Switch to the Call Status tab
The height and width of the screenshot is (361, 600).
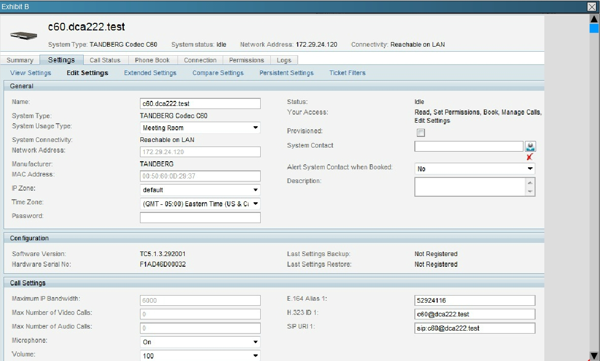point(104,60)
